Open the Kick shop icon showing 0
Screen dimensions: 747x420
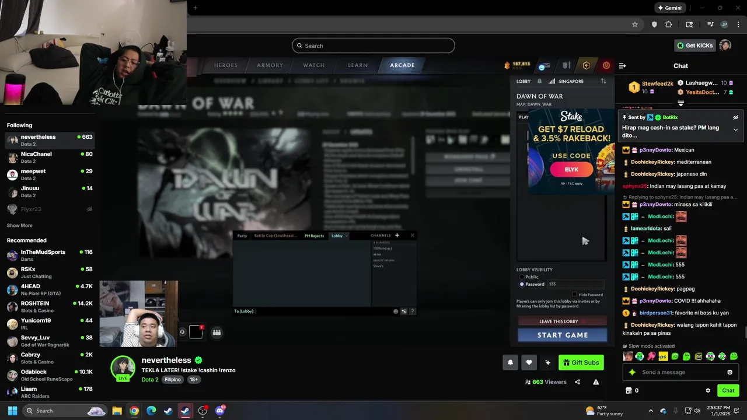(x=631, y=390)
